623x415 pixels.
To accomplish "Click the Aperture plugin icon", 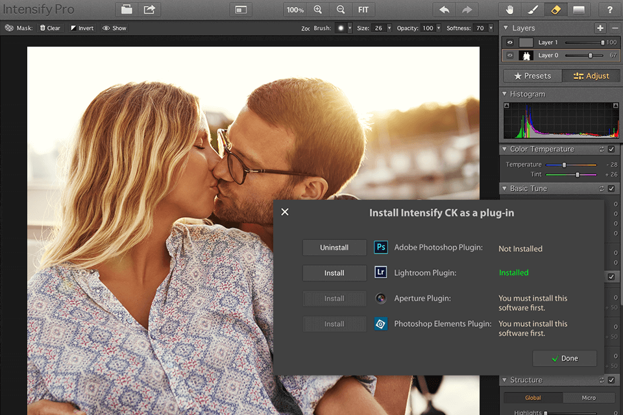I will [381, 298].
